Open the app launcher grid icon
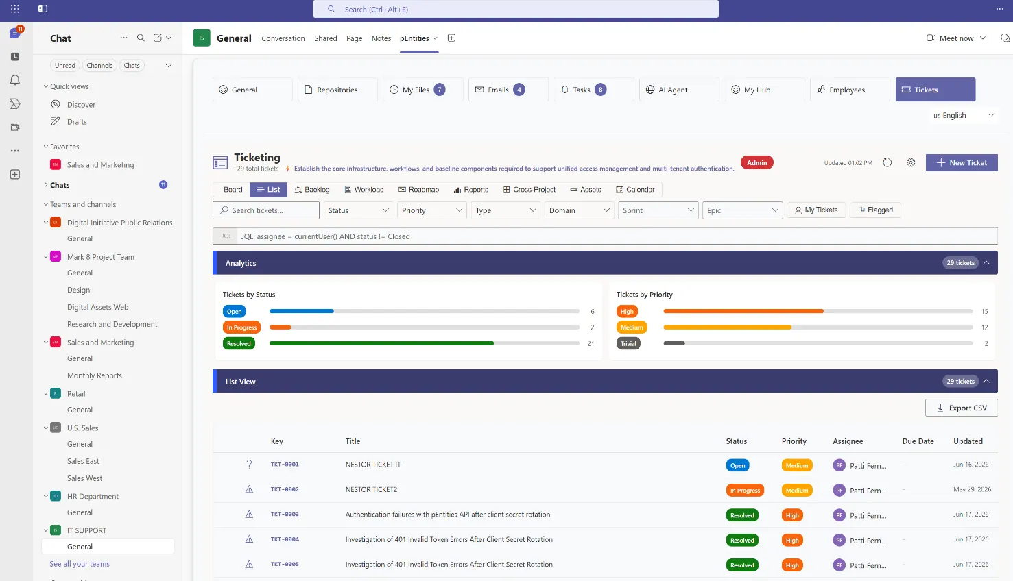 [x=15, y=9]
